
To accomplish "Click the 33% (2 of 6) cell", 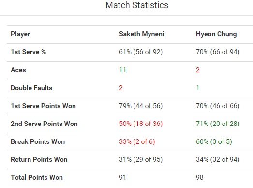I will click(x=137, y=142).
